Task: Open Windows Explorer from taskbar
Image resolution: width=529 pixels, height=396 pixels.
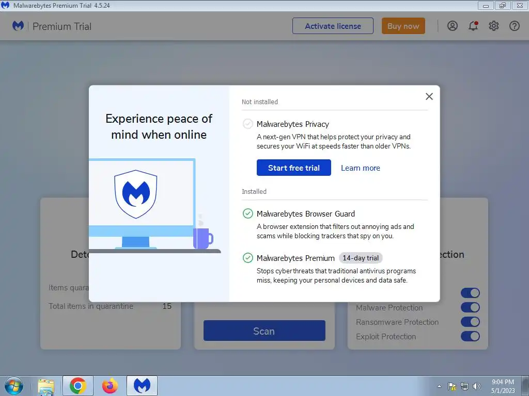Action: 46,386
